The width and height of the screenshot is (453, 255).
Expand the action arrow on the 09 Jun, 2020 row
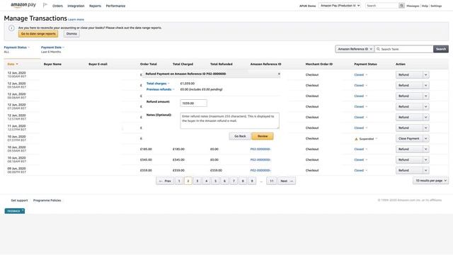pyautogui.click(x=425, y=170)
